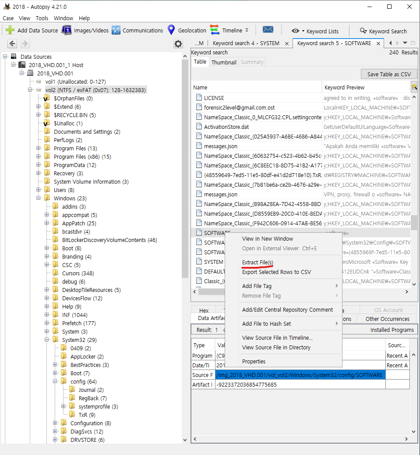This screenshot has width=420, height=455.
Task: Click the results table horizontal scrollbar thumb
Action: click(x=212, y=291)
